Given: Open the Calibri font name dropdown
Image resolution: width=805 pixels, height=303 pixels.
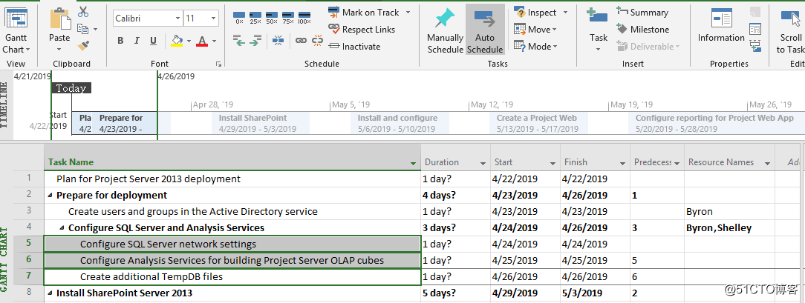Looking at the screenshot, I should (177, 18).
